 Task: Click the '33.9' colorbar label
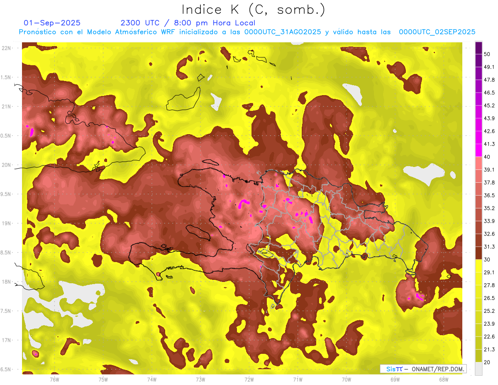(489, 221)
